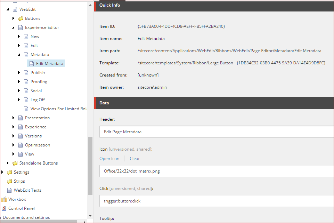Click the Standalone Buttons folder icon

tap(15, 163)
